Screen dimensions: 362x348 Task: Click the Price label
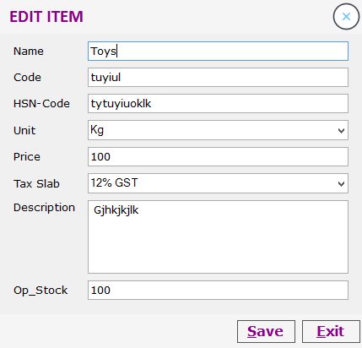tap(27, 157)
